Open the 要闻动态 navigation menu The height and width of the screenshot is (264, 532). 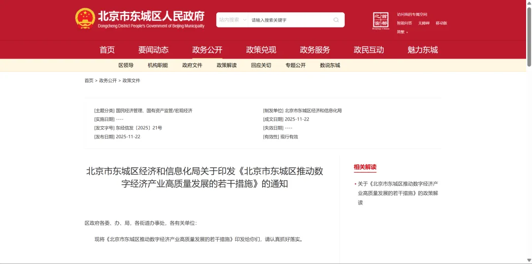tap(153, 50)
